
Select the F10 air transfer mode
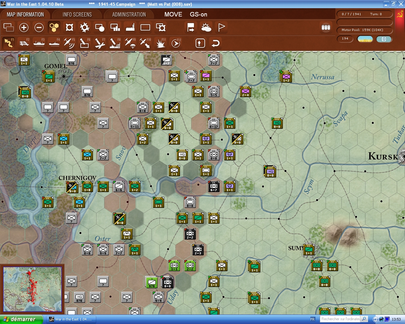point(145,43)
